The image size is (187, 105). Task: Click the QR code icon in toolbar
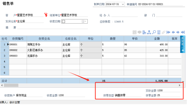(135, 32)
